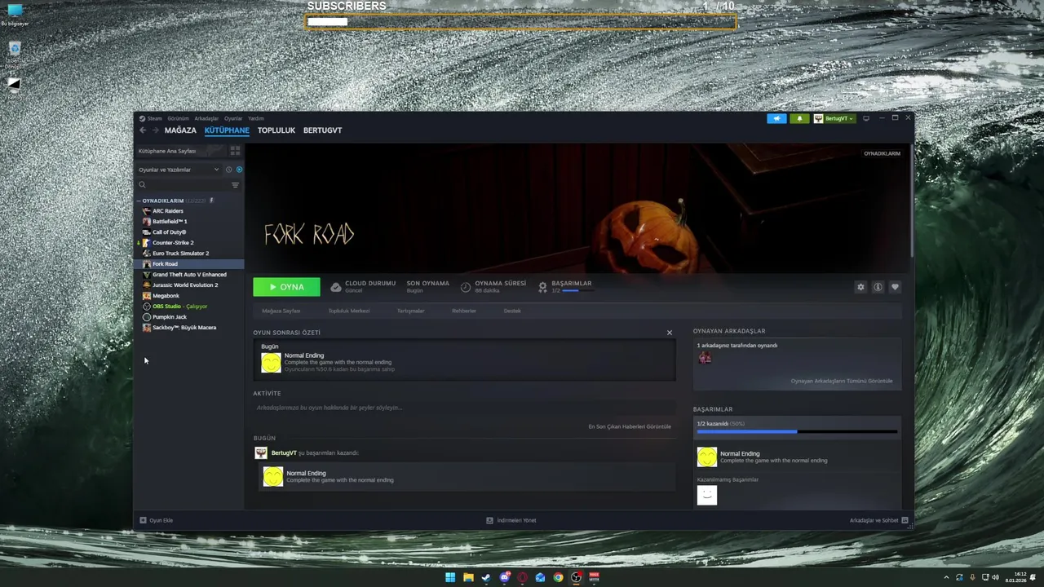This screenshot has width=1044, height=587.
Task: Select Jurassic World Evolution 2
Action: (185, 285)
